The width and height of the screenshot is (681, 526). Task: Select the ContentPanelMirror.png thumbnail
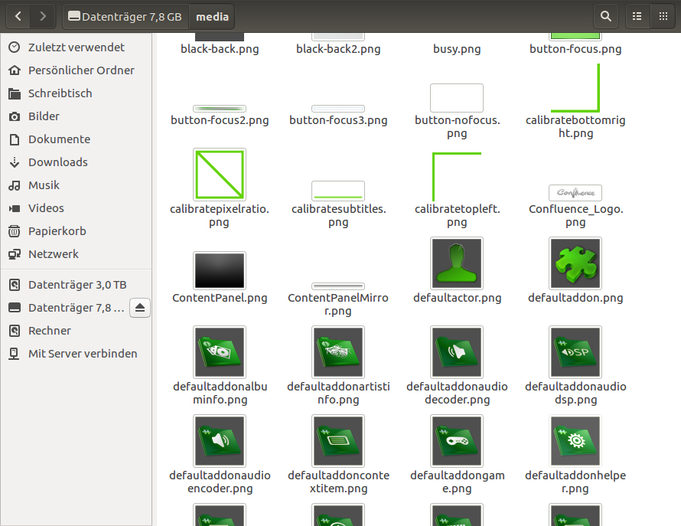pyautogui.click(x=338, y=286)
